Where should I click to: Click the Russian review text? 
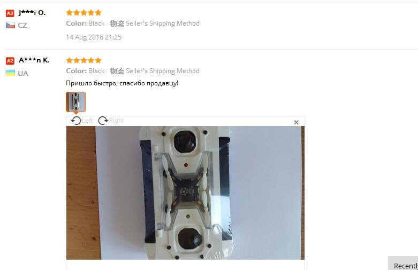coord(122,83)
